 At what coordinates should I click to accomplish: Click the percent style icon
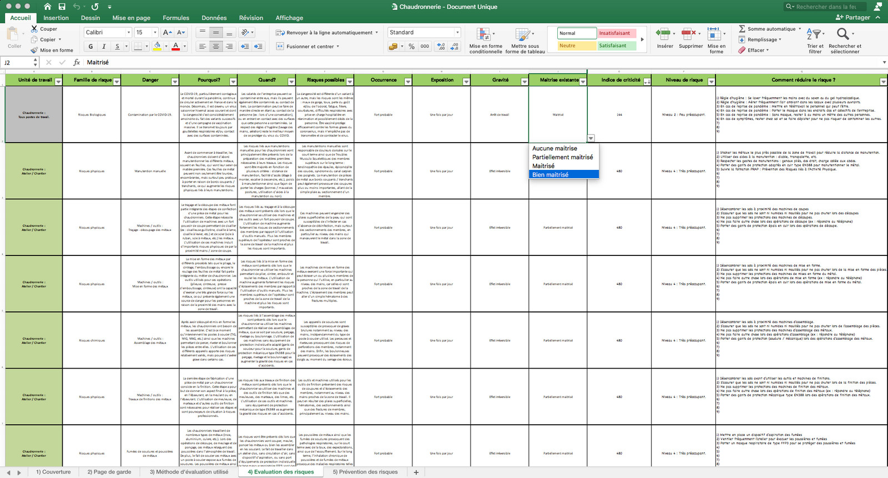coord(411,47)
